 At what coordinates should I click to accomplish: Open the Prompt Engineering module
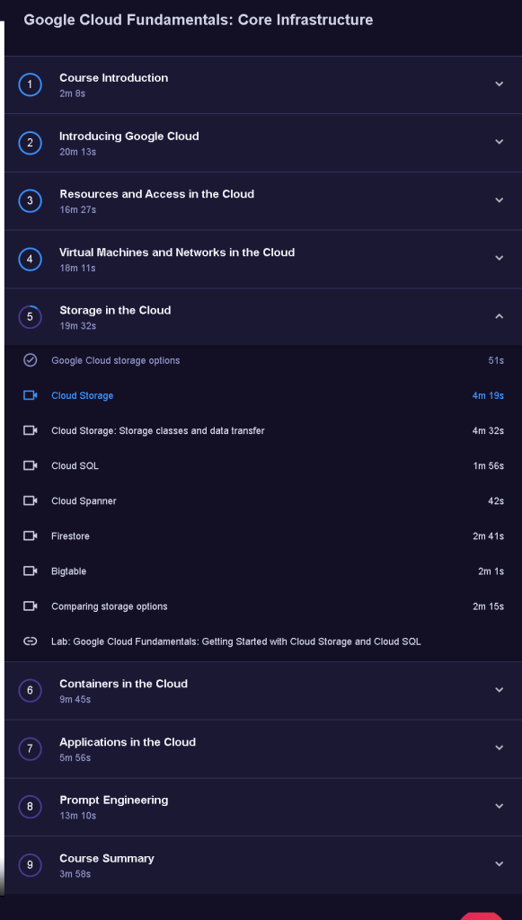pos(263,807)
